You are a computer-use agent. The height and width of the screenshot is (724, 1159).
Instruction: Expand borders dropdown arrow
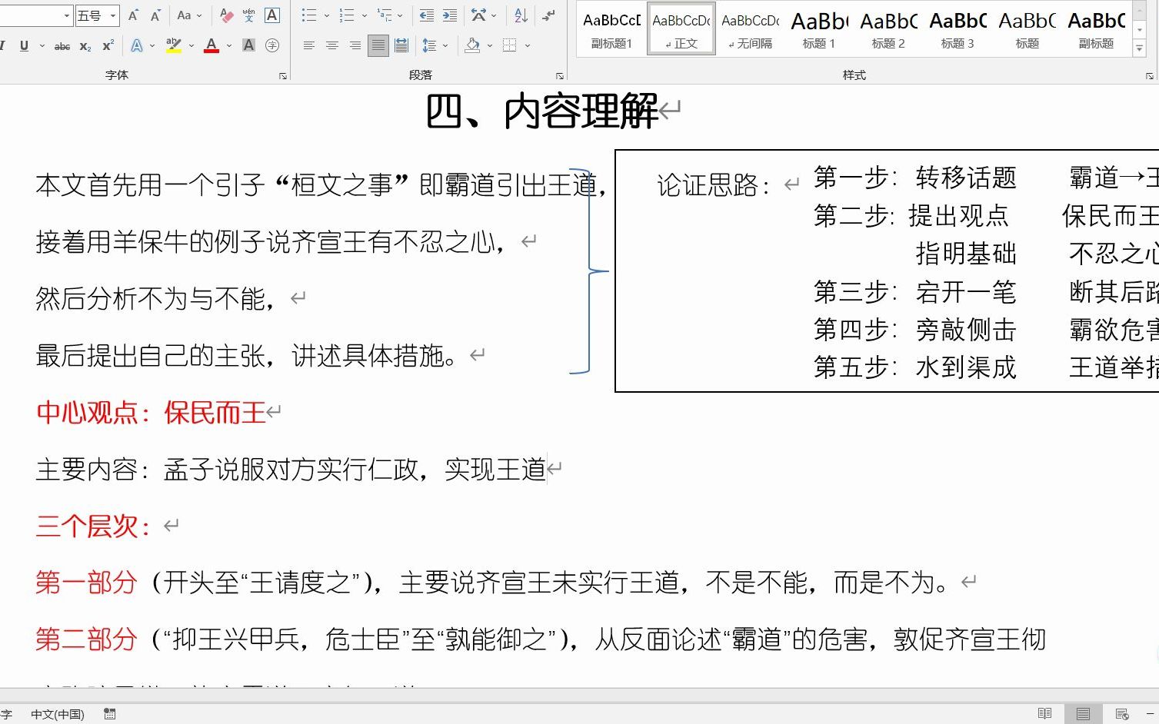[x=527, y=46]
